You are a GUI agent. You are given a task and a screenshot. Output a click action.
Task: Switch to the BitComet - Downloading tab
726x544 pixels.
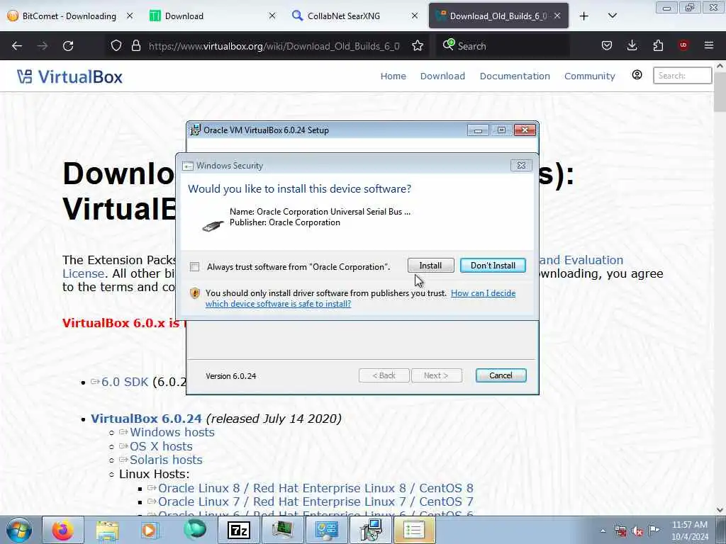click(69, 16)
